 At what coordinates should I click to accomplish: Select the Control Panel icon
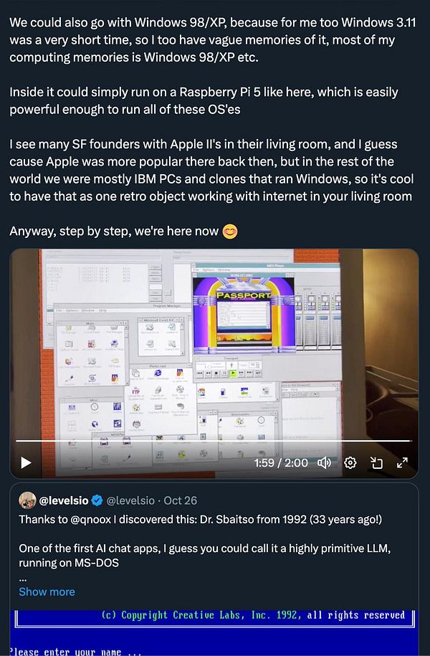tap(91, 330)
